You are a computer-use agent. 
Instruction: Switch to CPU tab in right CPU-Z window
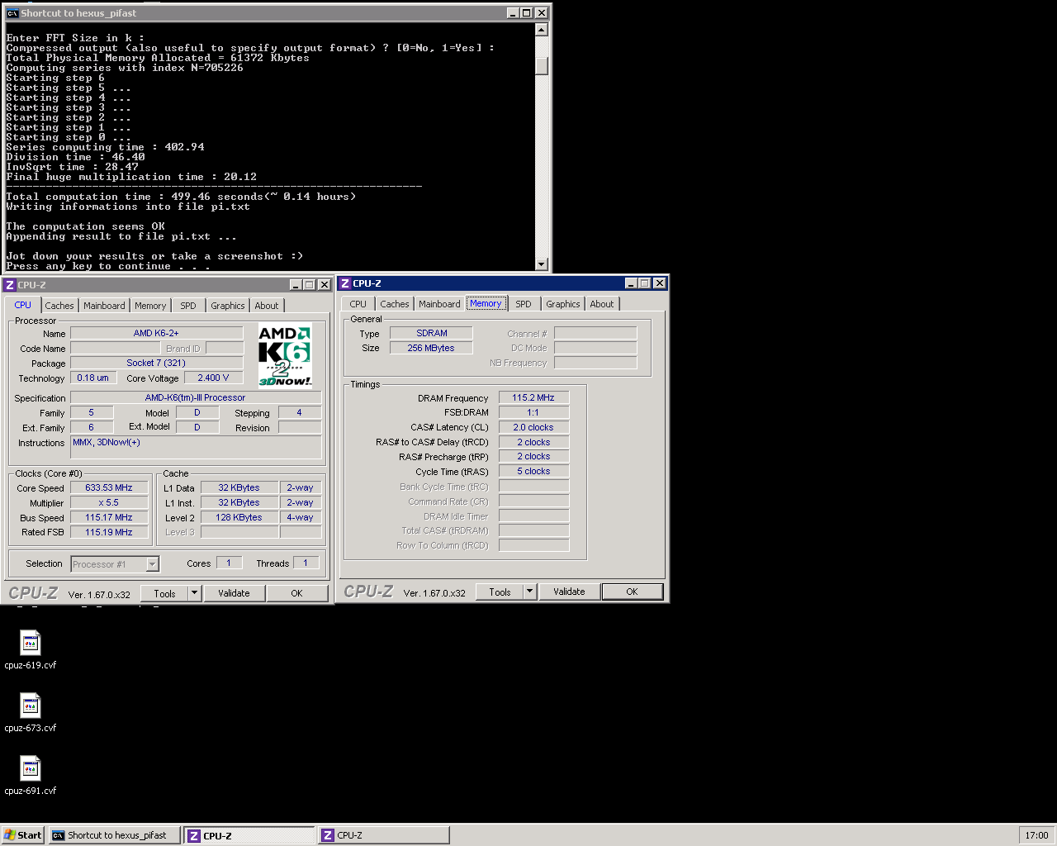[x=358, y=304]
